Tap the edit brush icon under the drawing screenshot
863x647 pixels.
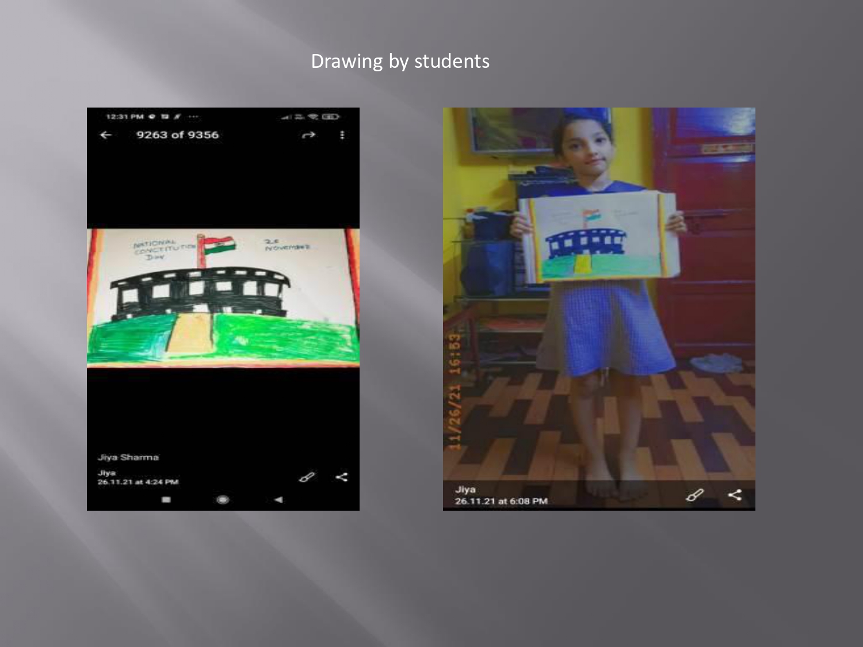point(307,477)
